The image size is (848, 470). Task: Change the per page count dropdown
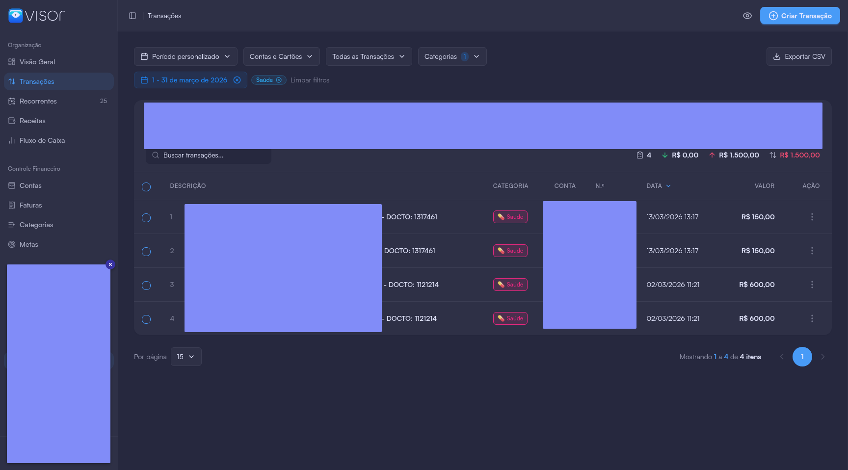186,357
